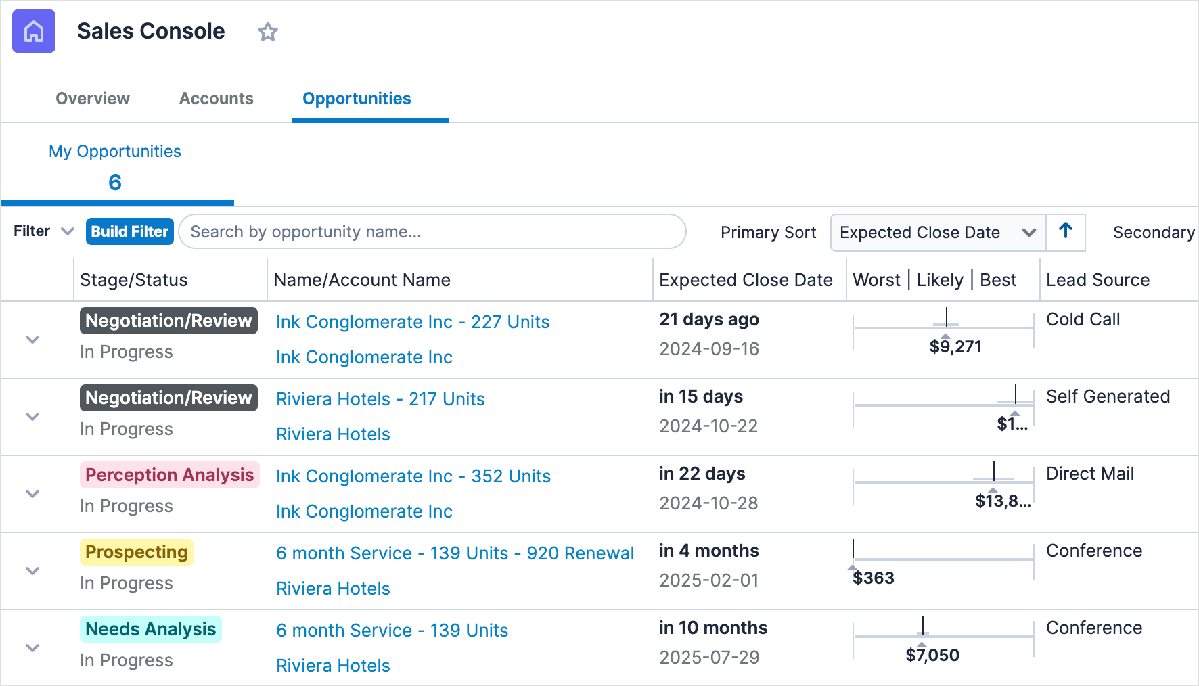
Task: Open 6 month Service 920 Renewal link
Action: click(x=455, y=553)
